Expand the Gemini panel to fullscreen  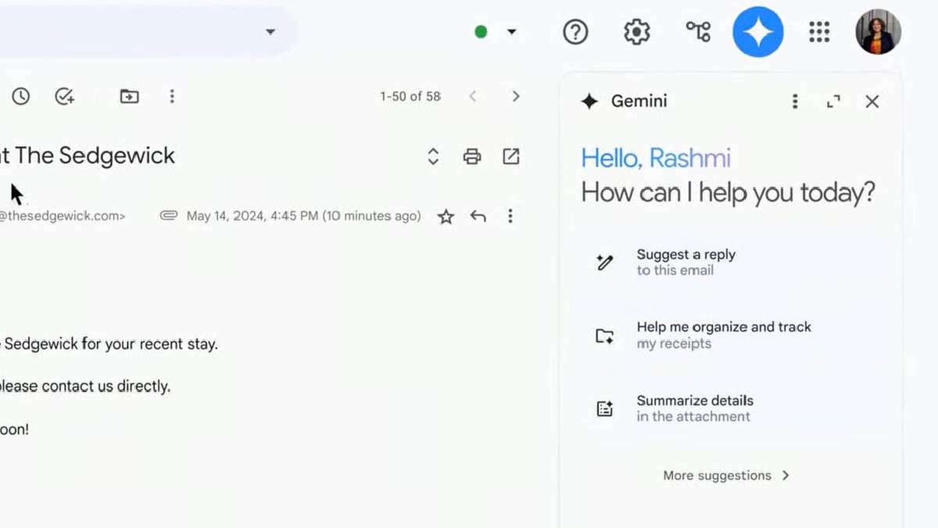click(x=833, y=102)
